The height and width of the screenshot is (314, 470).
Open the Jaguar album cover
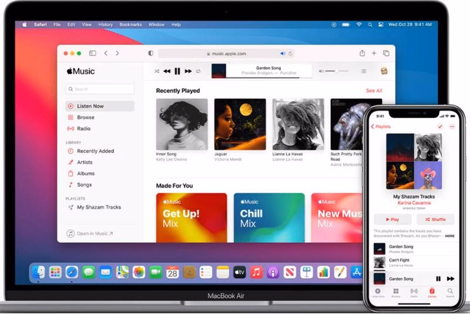click(240, 124)
